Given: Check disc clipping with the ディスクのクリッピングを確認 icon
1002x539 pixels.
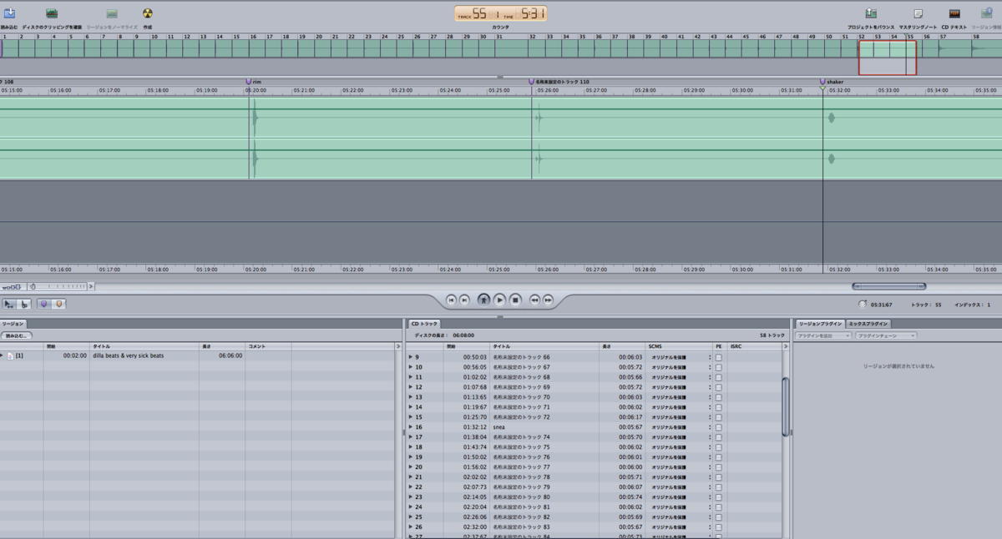Looking at the screenshot, I should (x=52, y=14).
